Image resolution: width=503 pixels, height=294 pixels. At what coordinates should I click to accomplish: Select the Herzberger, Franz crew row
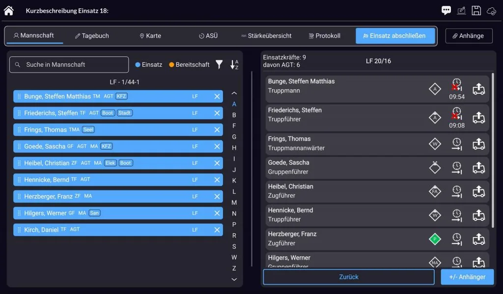coord(118,196)
